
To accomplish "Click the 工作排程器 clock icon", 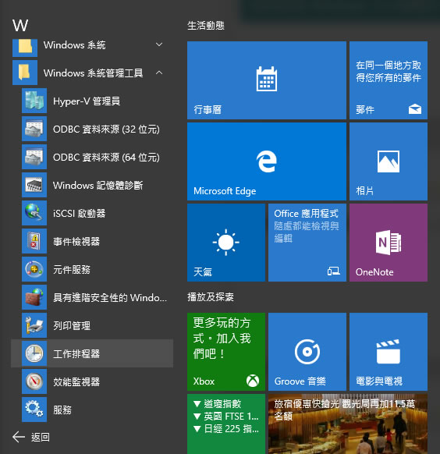I will [34, 353].
